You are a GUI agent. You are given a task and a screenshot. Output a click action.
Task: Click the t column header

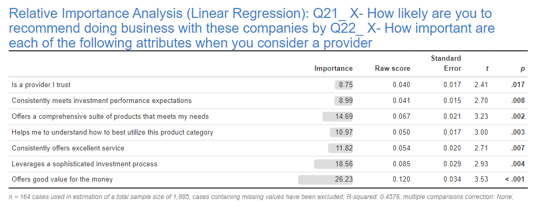[x=487, y=69]
